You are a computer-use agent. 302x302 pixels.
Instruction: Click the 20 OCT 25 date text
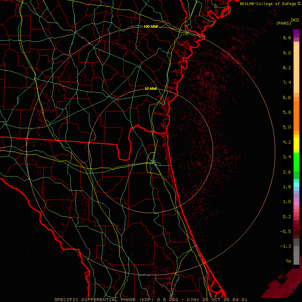(x=216, y=300)
